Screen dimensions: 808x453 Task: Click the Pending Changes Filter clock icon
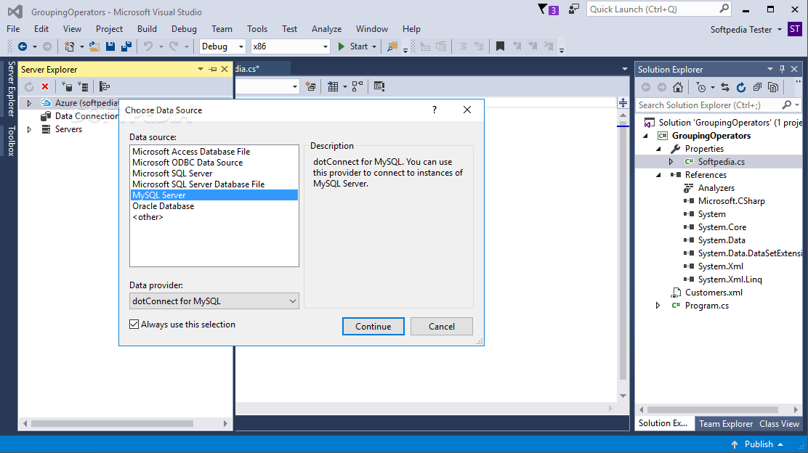pyautogui.click(x=700, y=88)
